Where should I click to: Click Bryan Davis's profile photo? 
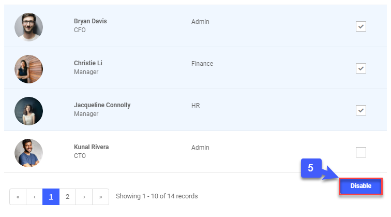[x=28, y=27]
